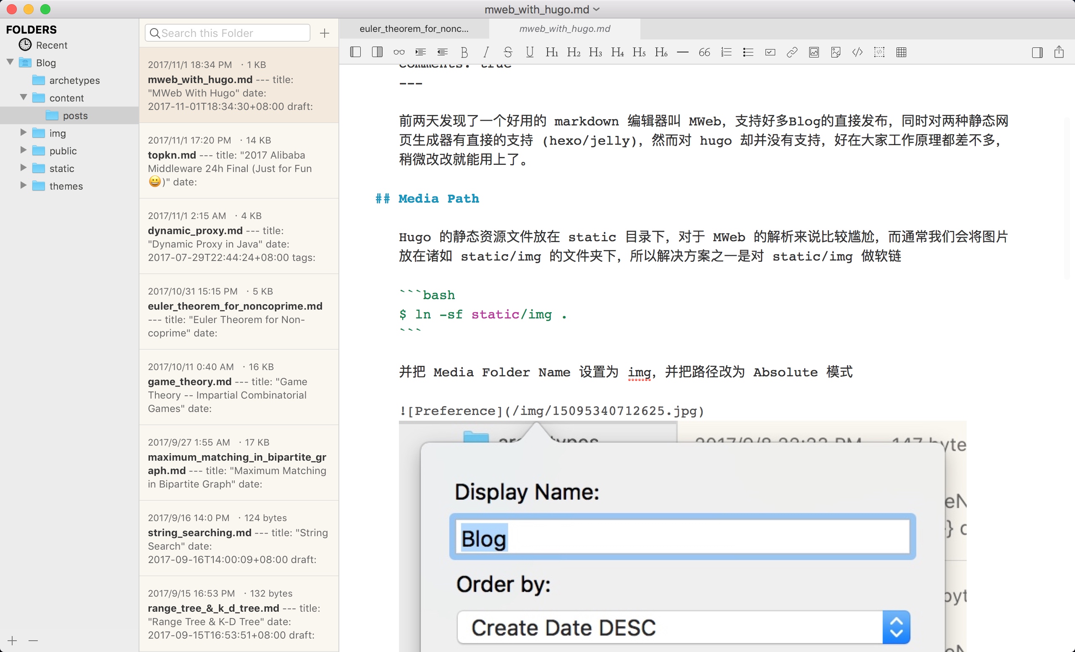Screen dimensions: 1075x652
Task: Toggle the left sidebar panel
Action: 355,52
